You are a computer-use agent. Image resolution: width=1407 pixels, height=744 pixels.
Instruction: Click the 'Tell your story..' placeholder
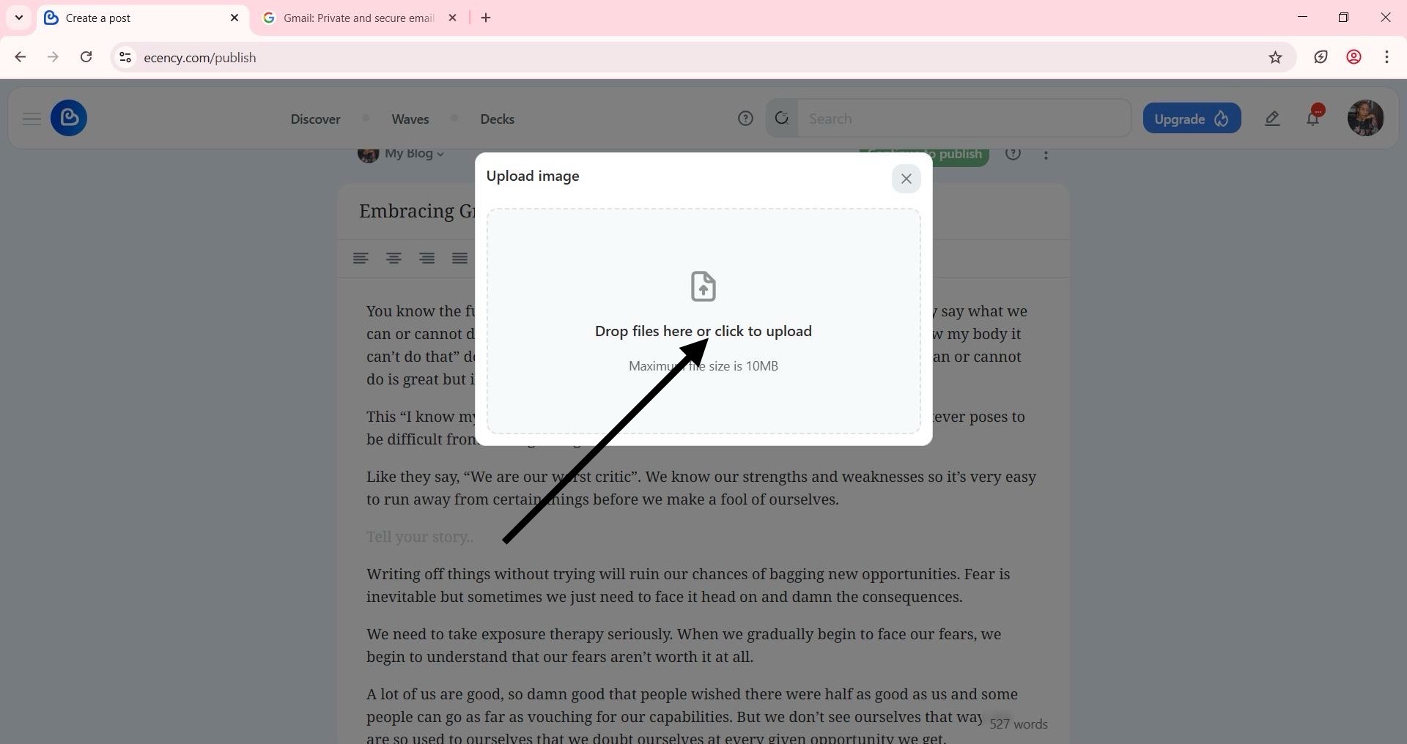(420, 537)
